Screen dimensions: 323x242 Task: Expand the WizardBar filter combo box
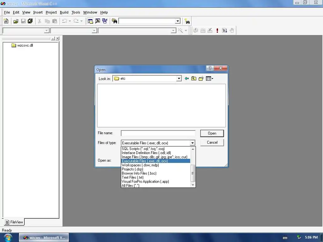pyautogui.click(x=94, y=31)
